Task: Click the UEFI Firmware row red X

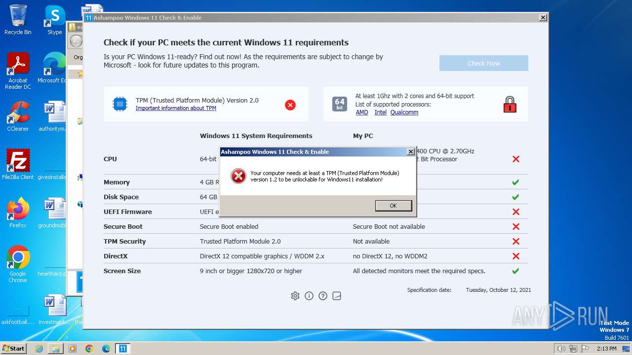Action: [516, 212]
